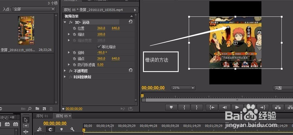Switch to the 序列 05 timeline tab
The width and height of the screenshot is (293, 135).
pos(62,116)
